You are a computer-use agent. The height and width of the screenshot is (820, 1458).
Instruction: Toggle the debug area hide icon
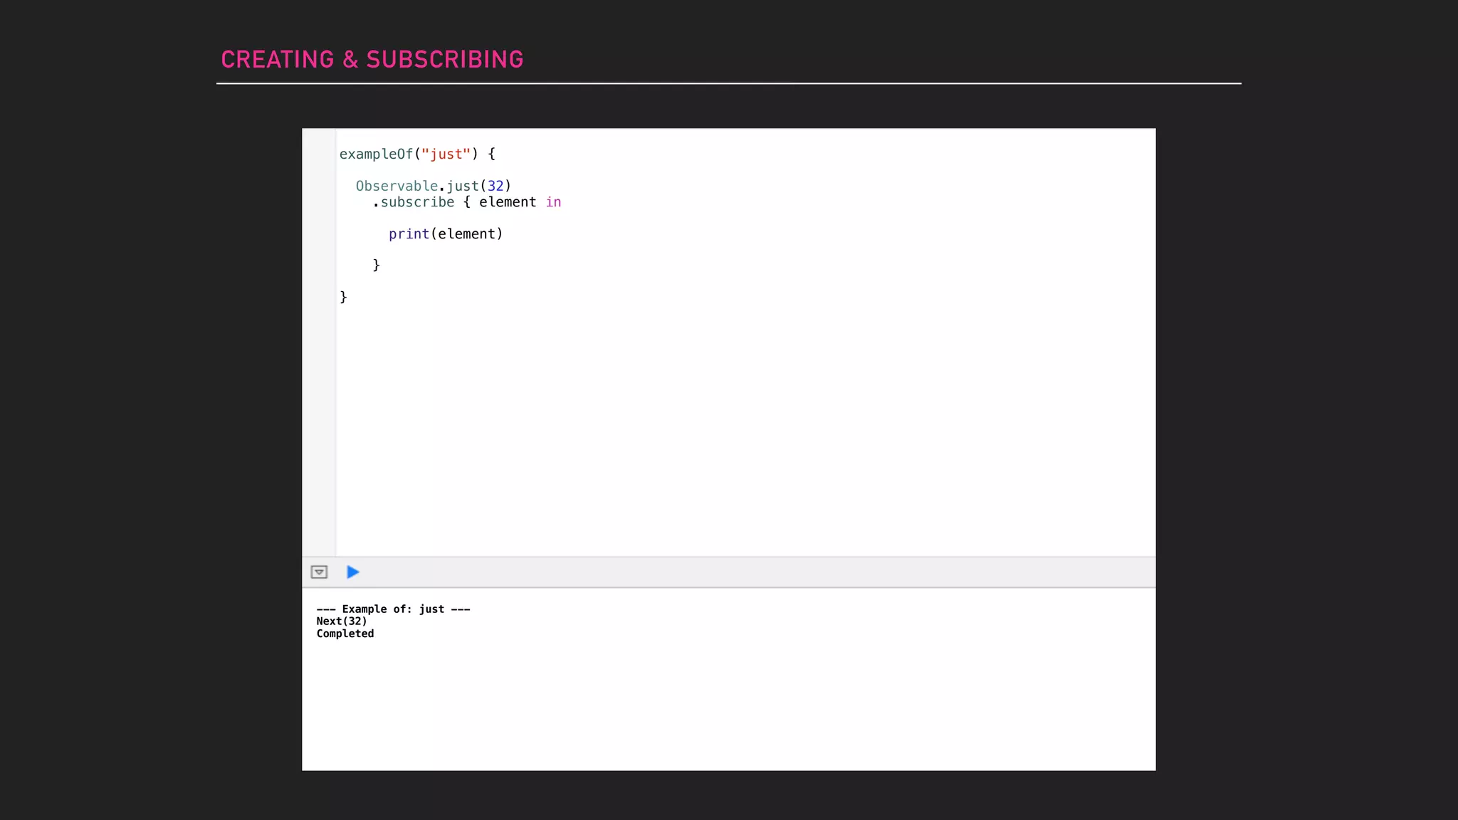319,572
